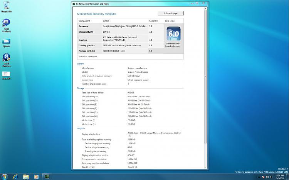The height and width of the screenshot is (180, 289).
Task: Click the '932 GB' total disk size value
Action: [131, 93]
